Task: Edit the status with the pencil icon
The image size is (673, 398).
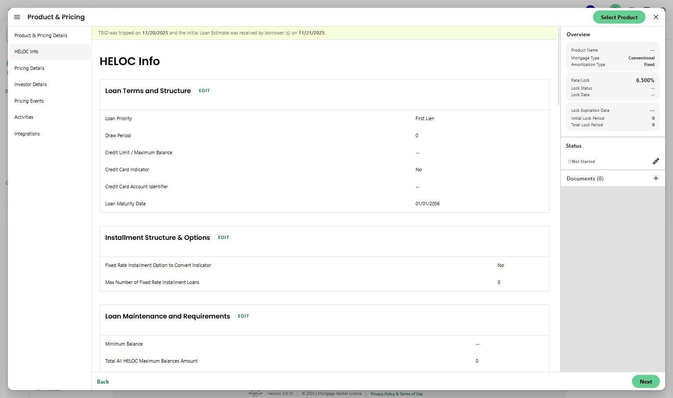Action: pos(656,161)
